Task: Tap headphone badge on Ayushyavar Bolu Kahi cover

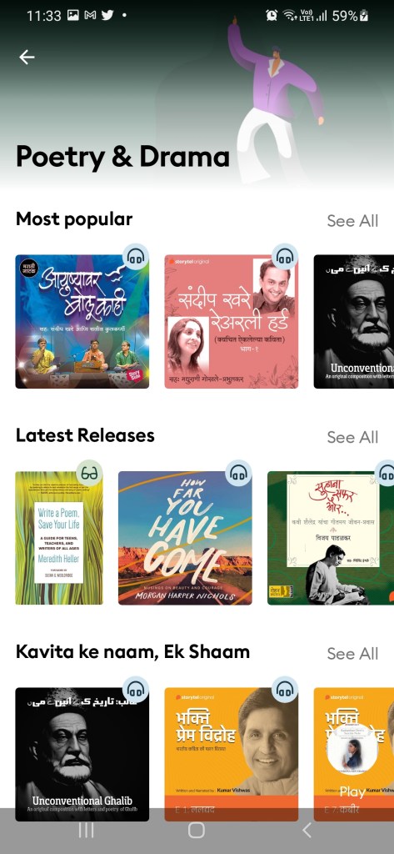Action: tap(136, 257)
